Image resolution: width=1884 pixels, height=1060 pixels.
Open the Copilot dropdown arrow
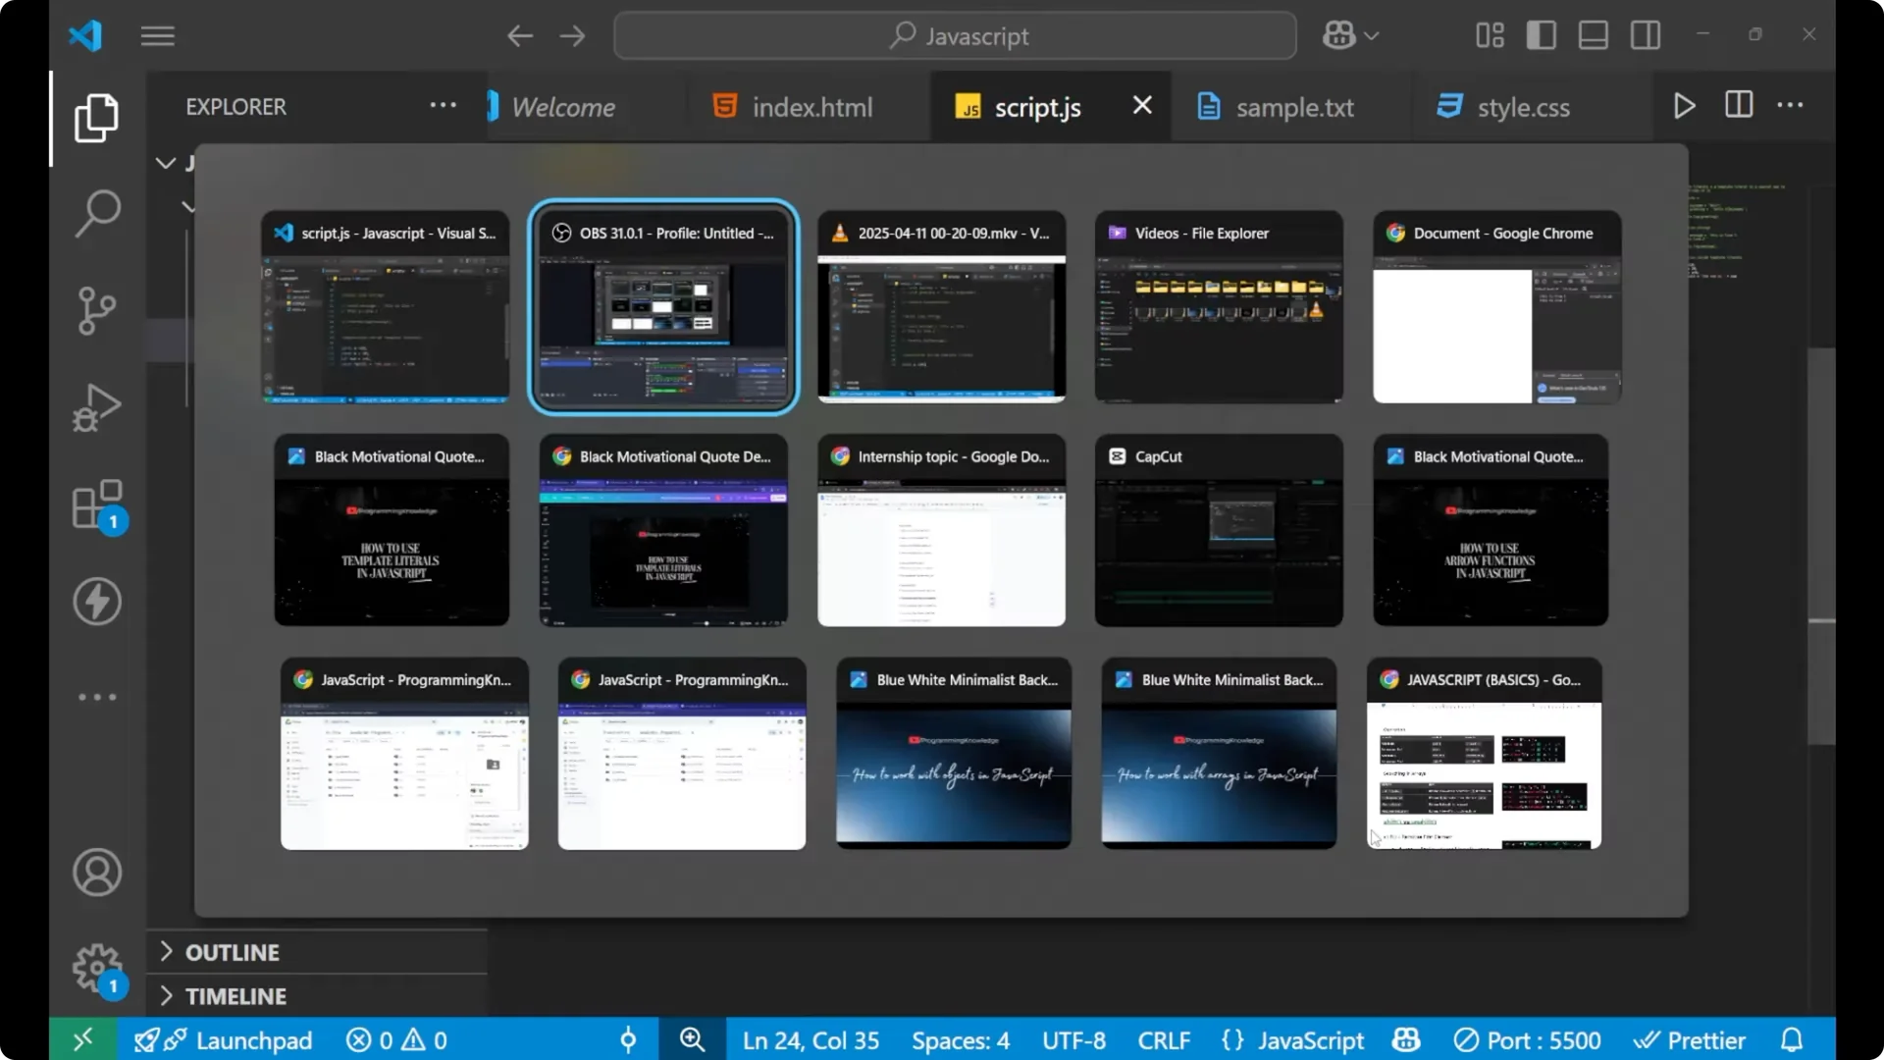coord(1372,36)
